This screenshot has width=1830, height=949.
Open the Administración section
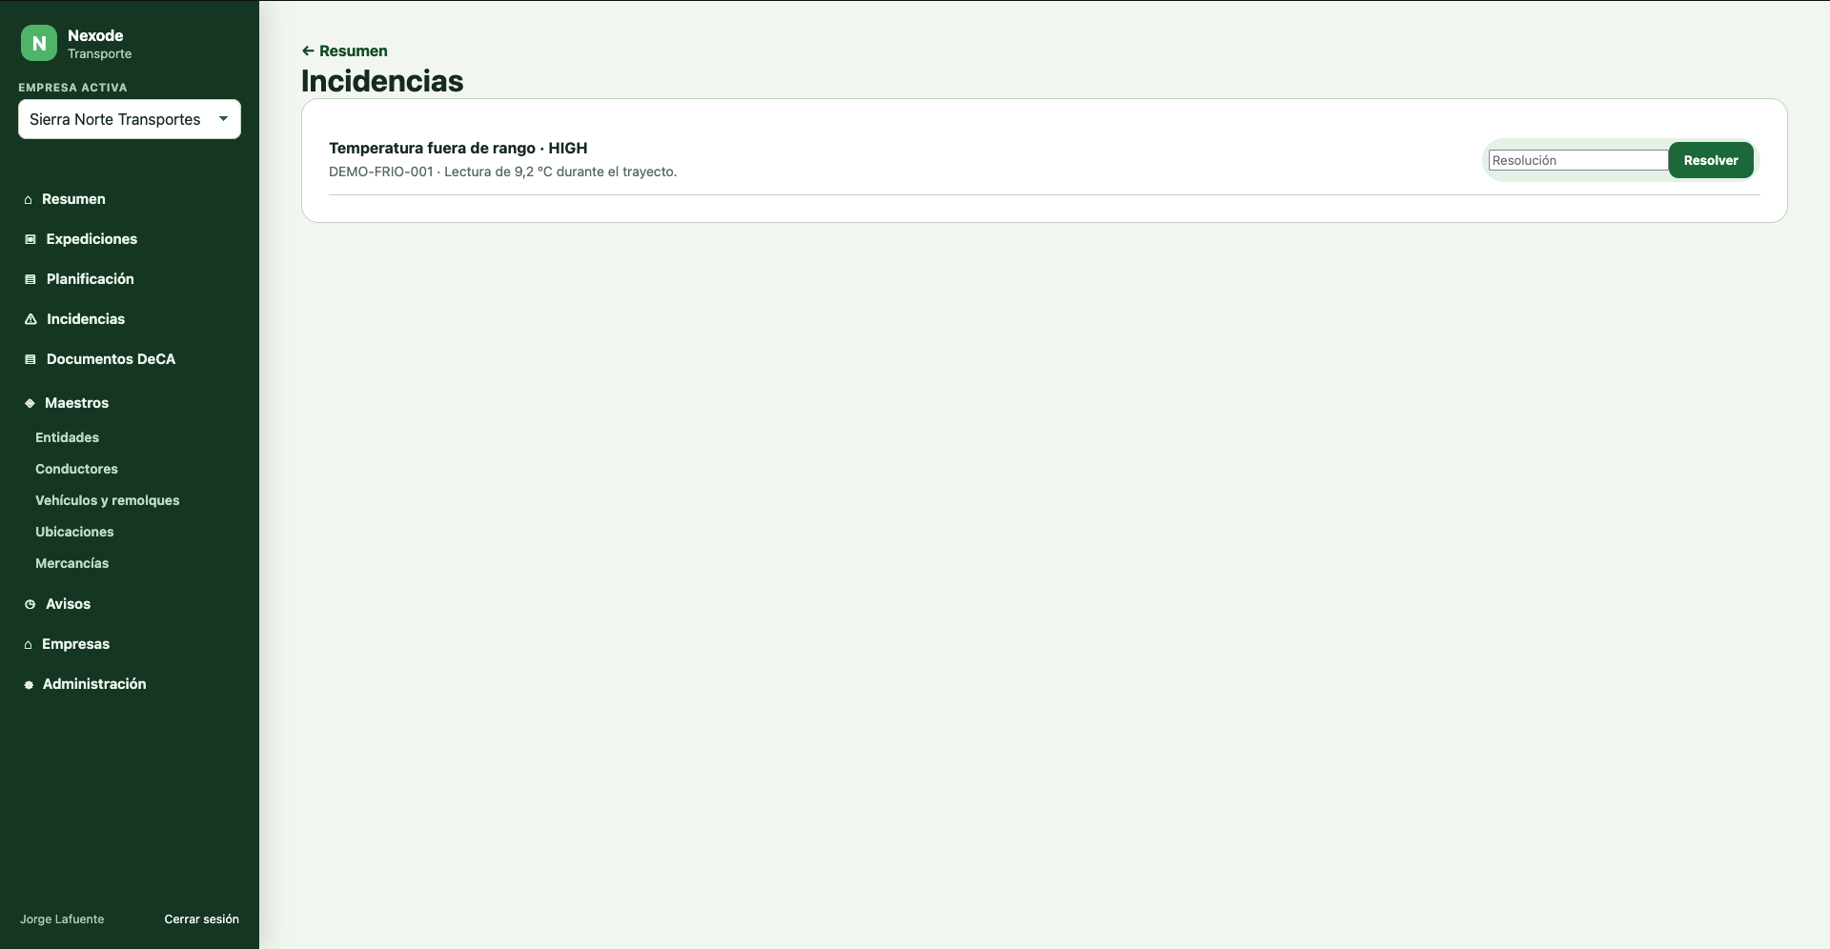coord(94,684)
